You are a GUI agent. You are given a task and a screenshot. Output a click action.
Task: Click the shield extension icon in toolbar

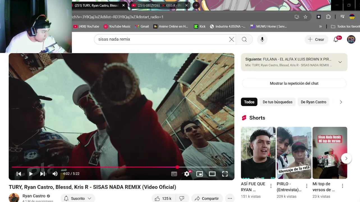(319, 17)
